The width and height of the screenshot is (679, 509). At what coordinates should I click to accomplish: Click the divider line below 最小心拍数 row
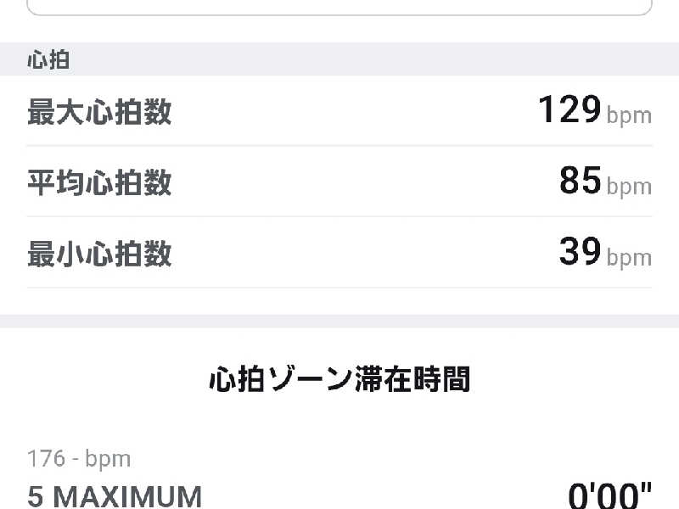pyautogui.click(x=339, y=288)
